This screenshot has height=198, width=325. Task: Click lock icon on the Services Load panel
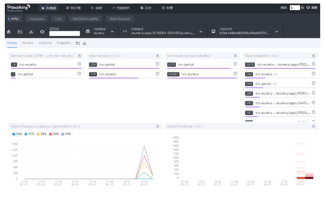(x=79, y=56)
